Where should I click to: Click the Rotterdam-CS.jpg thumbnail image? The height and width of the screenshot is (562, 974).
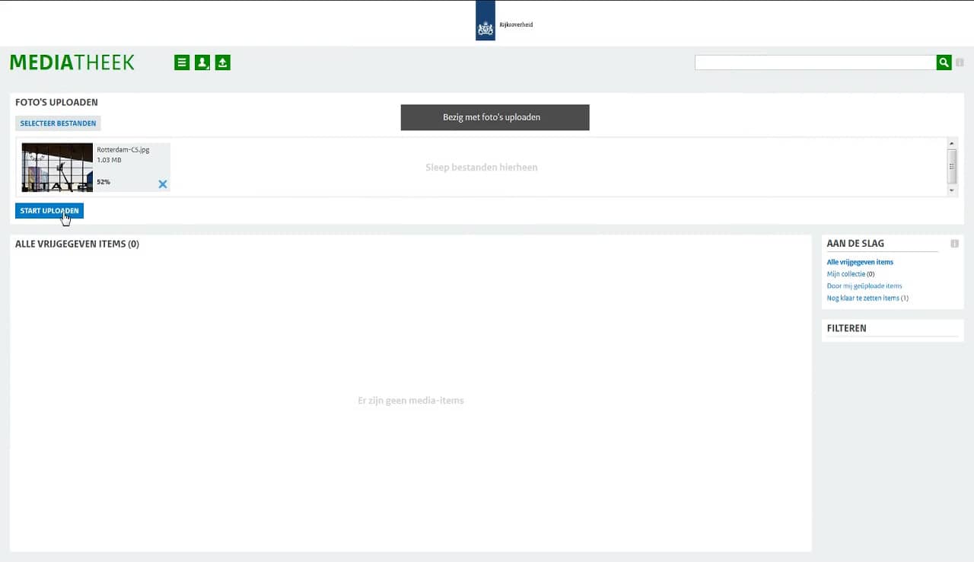pyautogui.click(x=57, y=167)
